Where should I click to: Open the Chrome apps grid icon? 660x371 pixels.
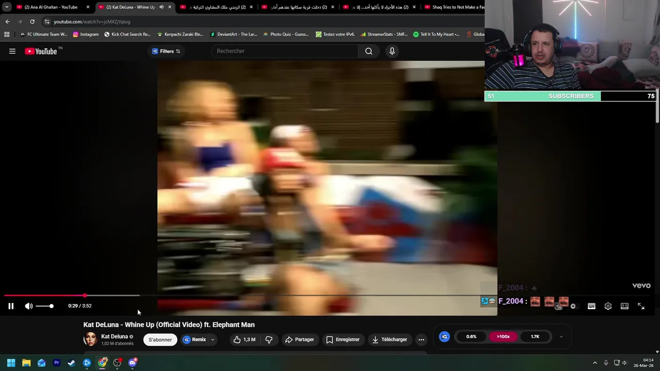click(7, 34)
